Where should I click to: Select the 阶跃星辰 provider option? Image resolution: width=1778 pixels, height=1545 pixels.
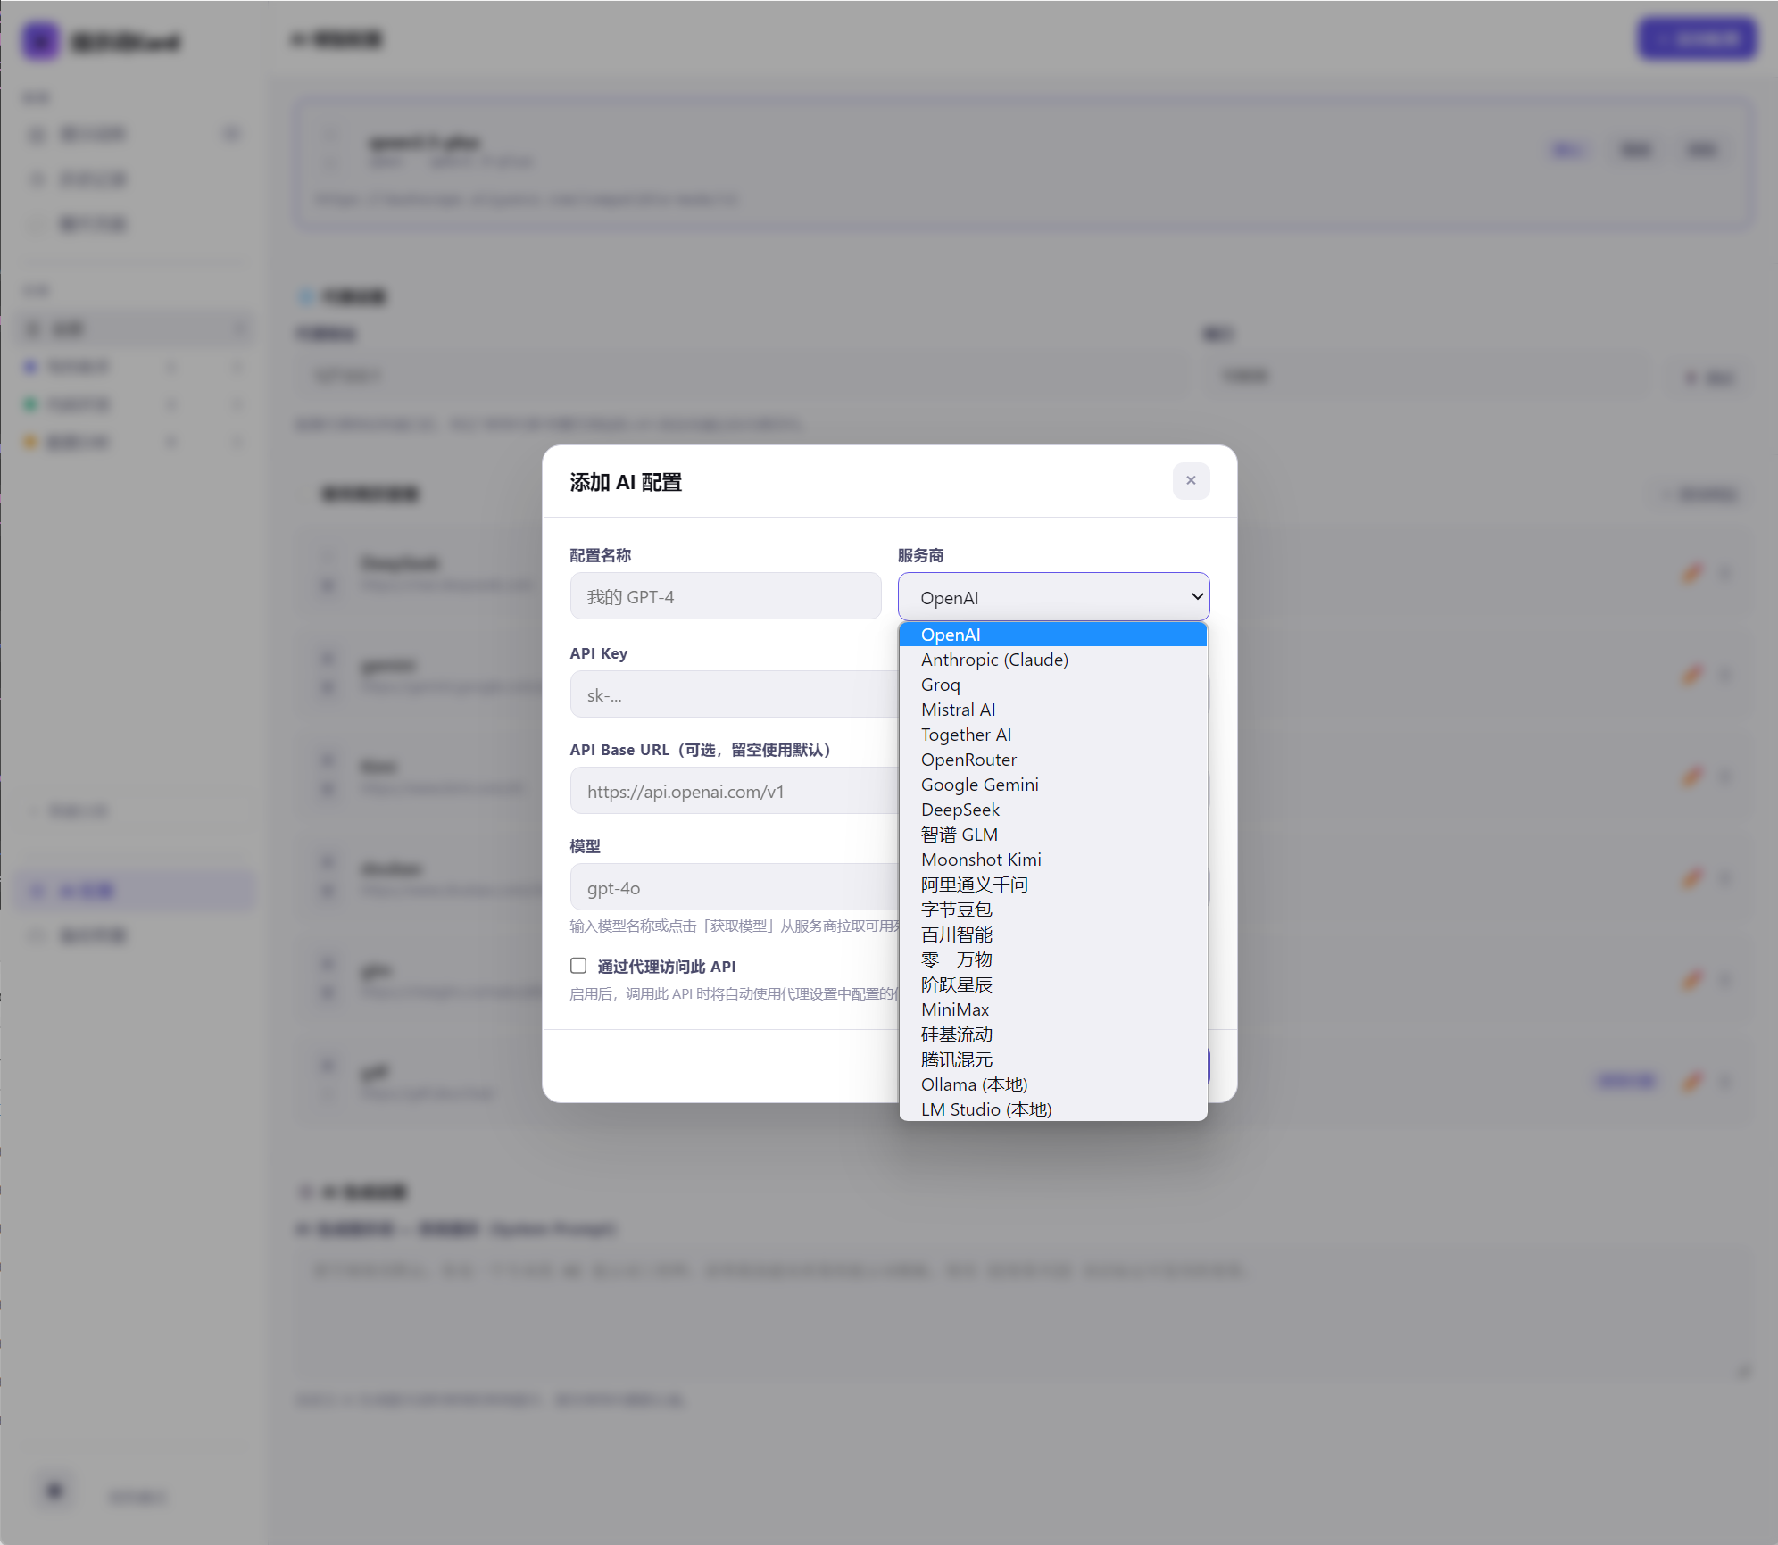[1053, 984]
